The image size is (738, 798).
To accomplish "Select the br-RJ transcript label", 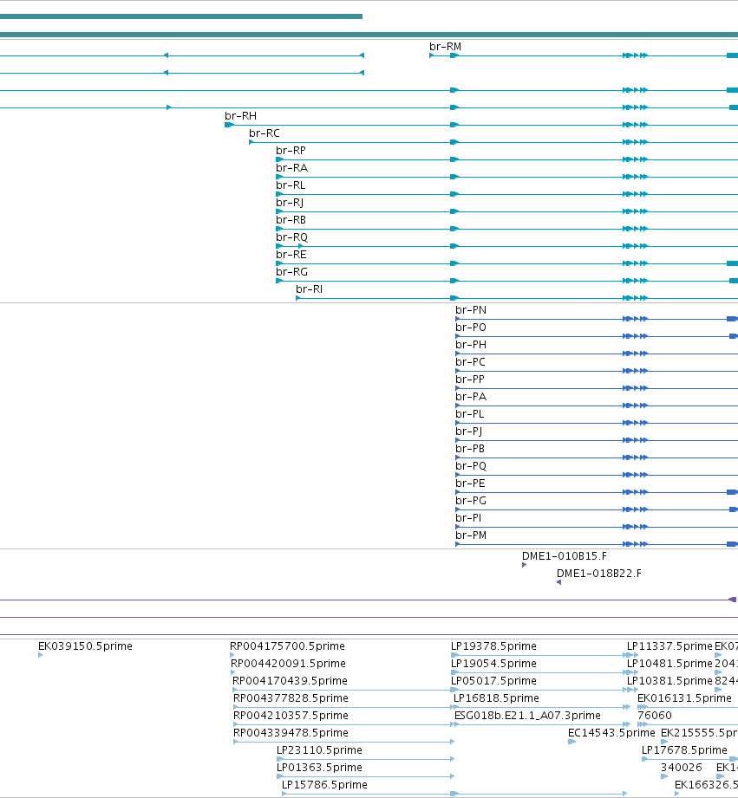I will [290, 203].
